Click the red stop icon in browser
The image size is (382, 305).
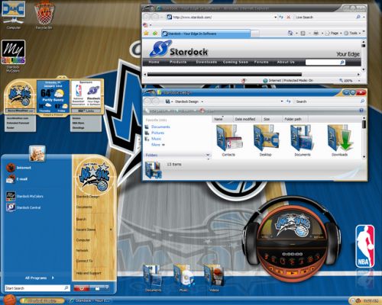pos(289,17)
